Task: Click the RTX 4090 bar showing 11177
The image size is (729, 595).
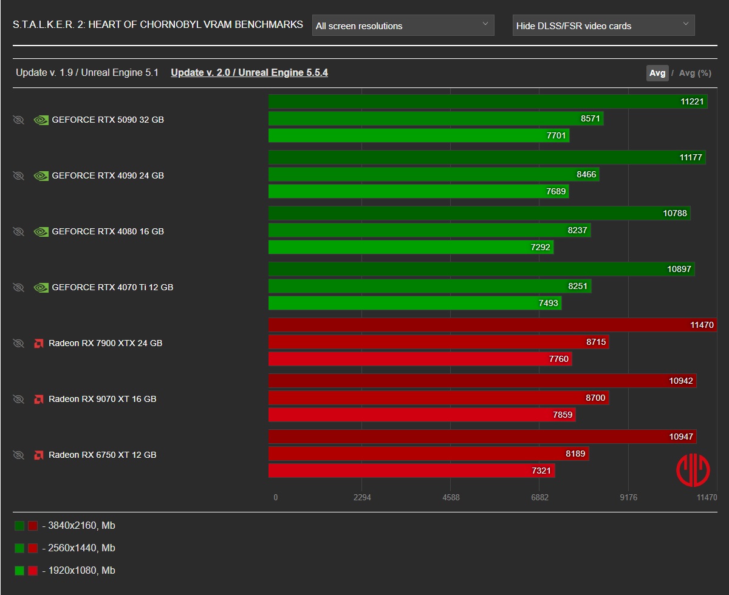Action: click(487, 157)
